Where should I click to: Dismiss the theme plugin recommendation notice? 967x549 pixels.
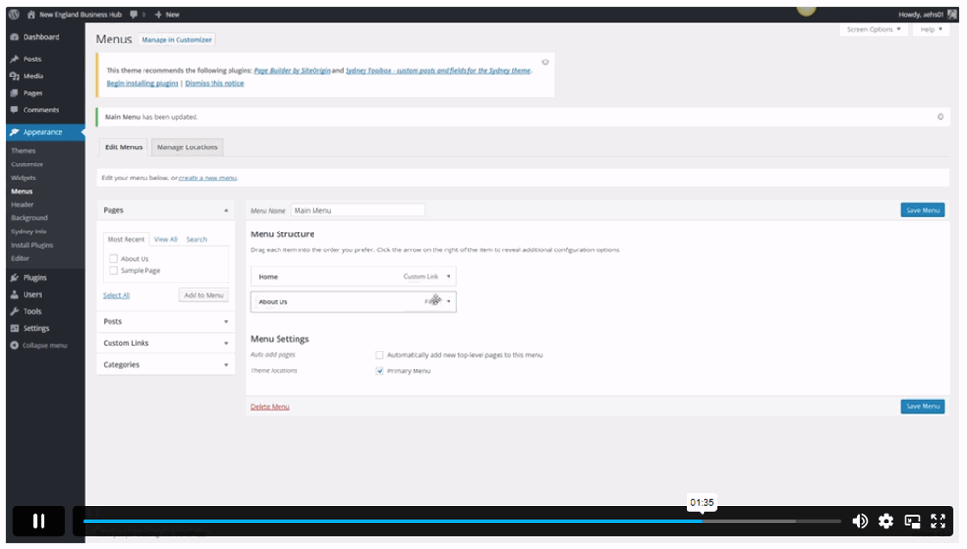click(545, 62)
